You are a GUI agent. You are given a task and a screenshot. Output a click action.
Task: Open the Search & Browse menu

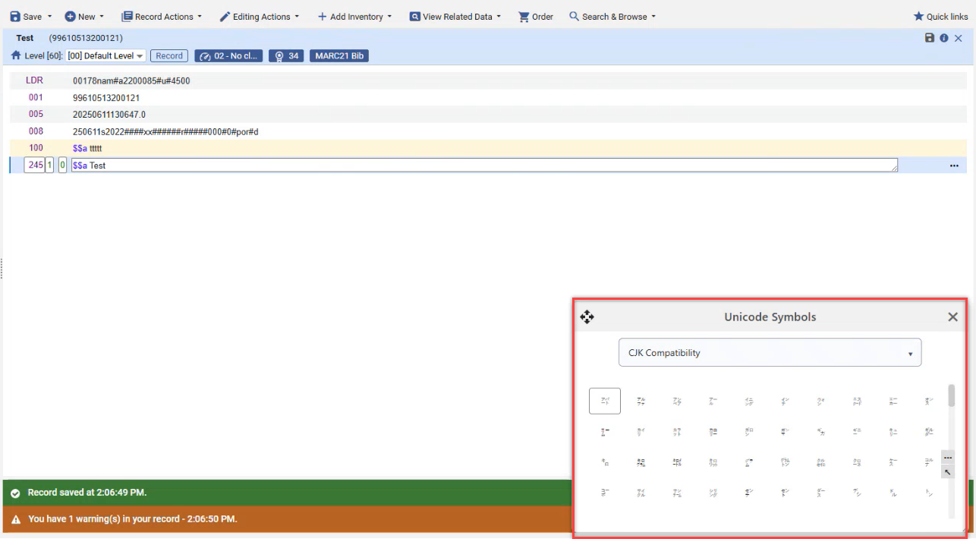pyautogui.click(x=612, y=17)
